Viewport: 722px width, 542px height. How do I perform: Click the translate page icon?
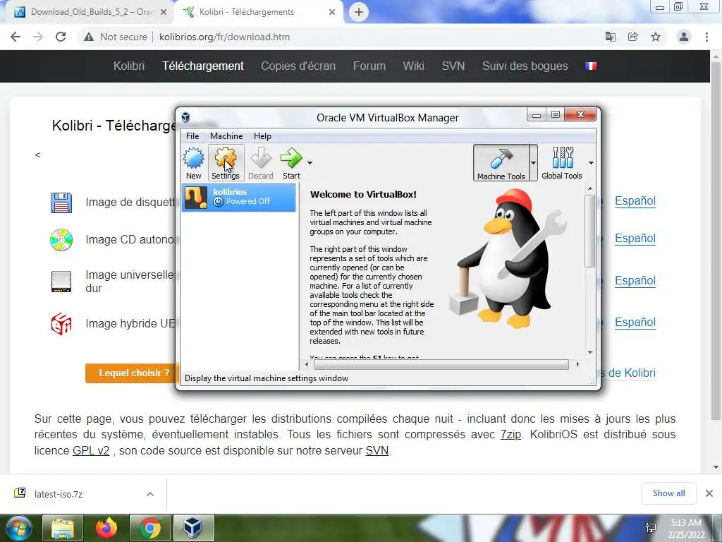pyautogui.click(x=610, y=37)
